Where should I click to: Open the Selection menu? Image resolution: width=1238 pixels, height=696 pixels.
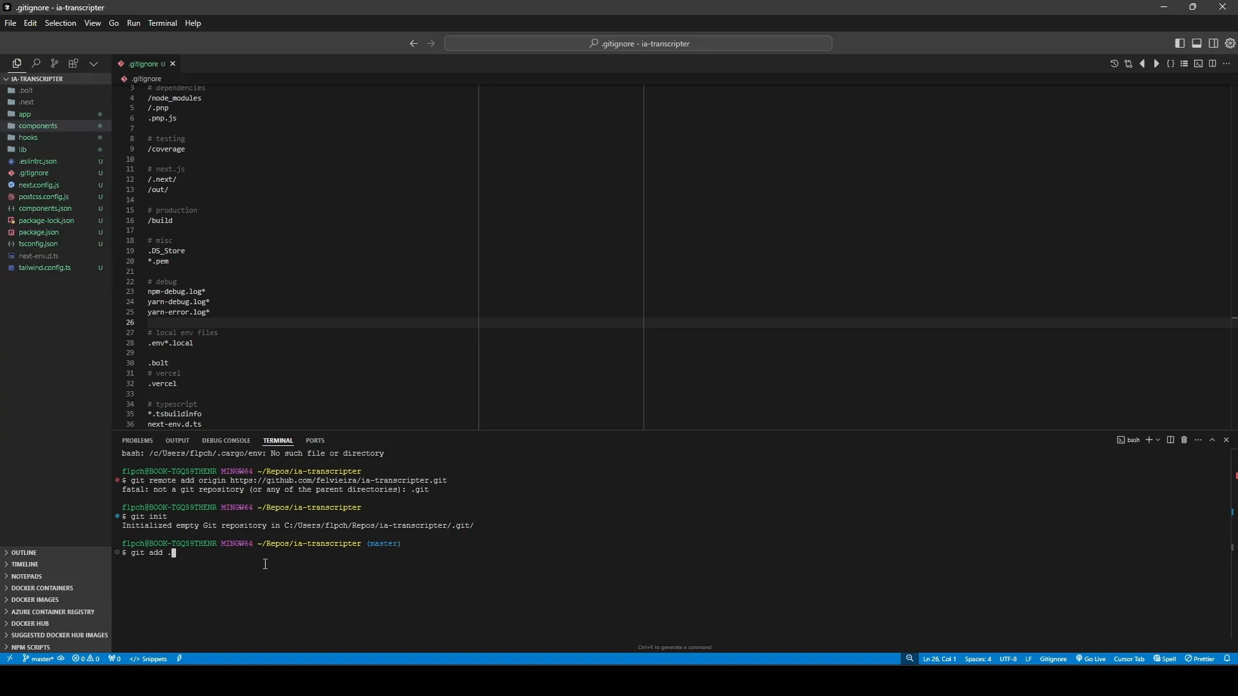click(x=61, y=23)
